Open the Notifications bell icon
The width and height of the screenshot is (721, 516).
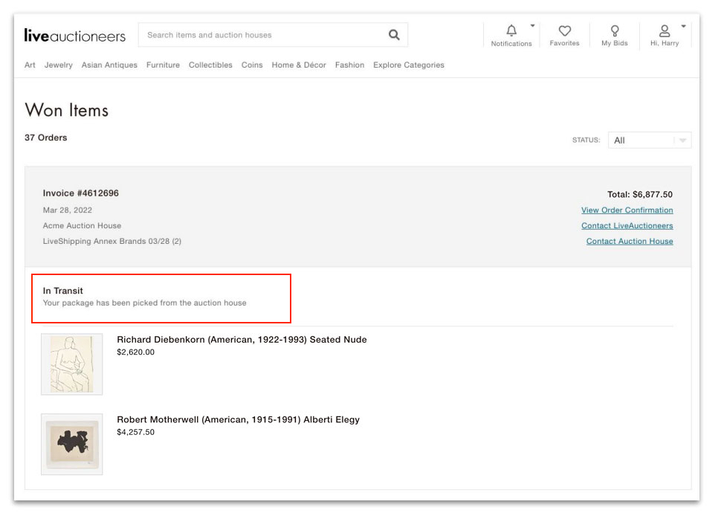coord(511,30)
